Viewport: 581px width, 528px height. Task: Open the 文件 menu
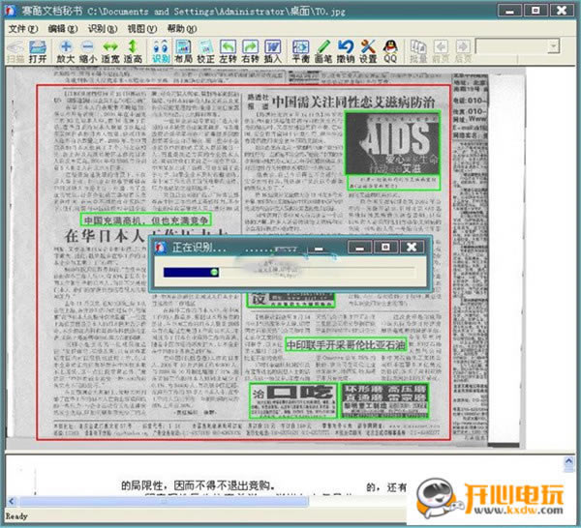22,28
